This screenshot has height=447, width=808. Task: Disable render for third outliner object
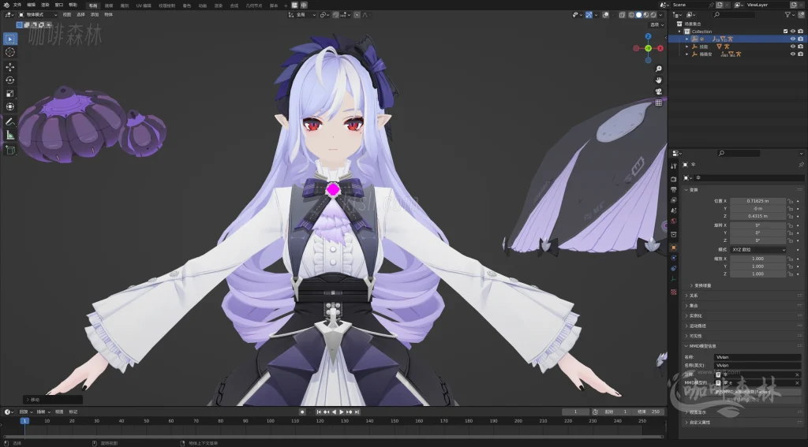coord(800,54)
